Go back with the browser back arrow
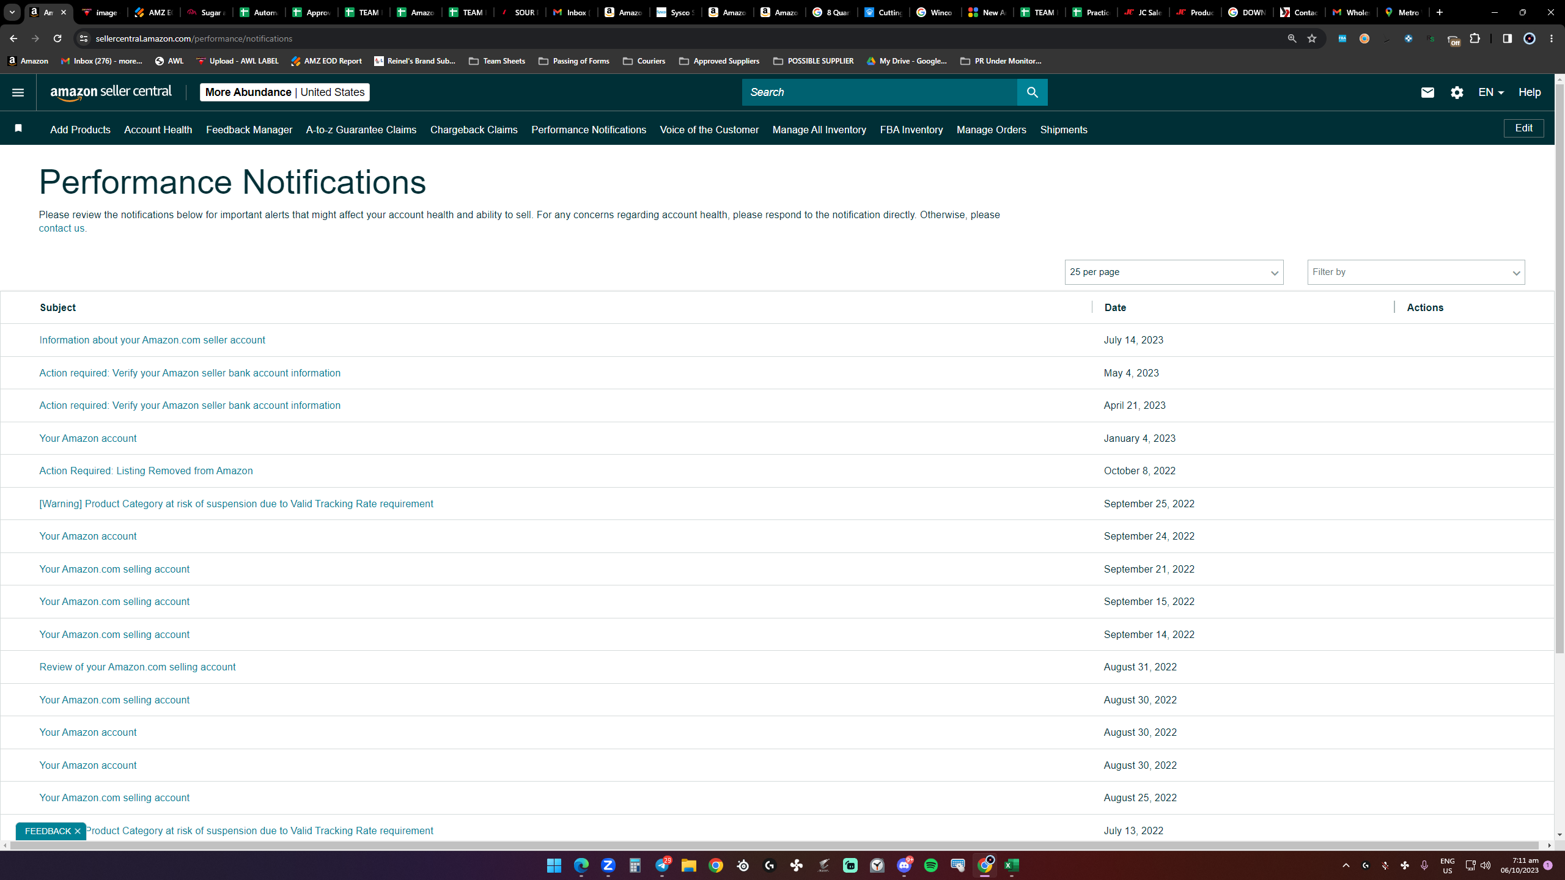 (x=13, y=38)
